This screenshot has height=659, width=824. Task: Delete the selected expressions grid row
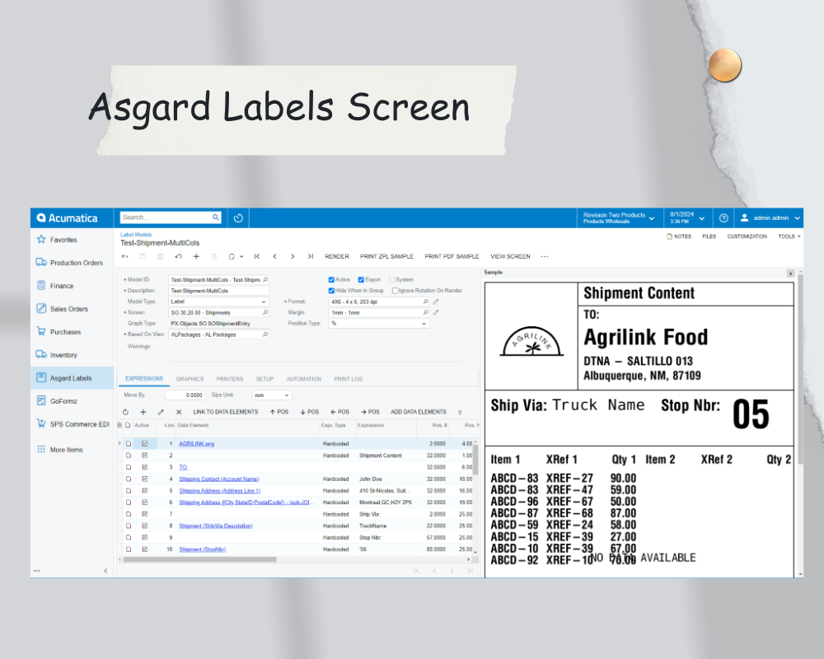[x=179, y=412]
